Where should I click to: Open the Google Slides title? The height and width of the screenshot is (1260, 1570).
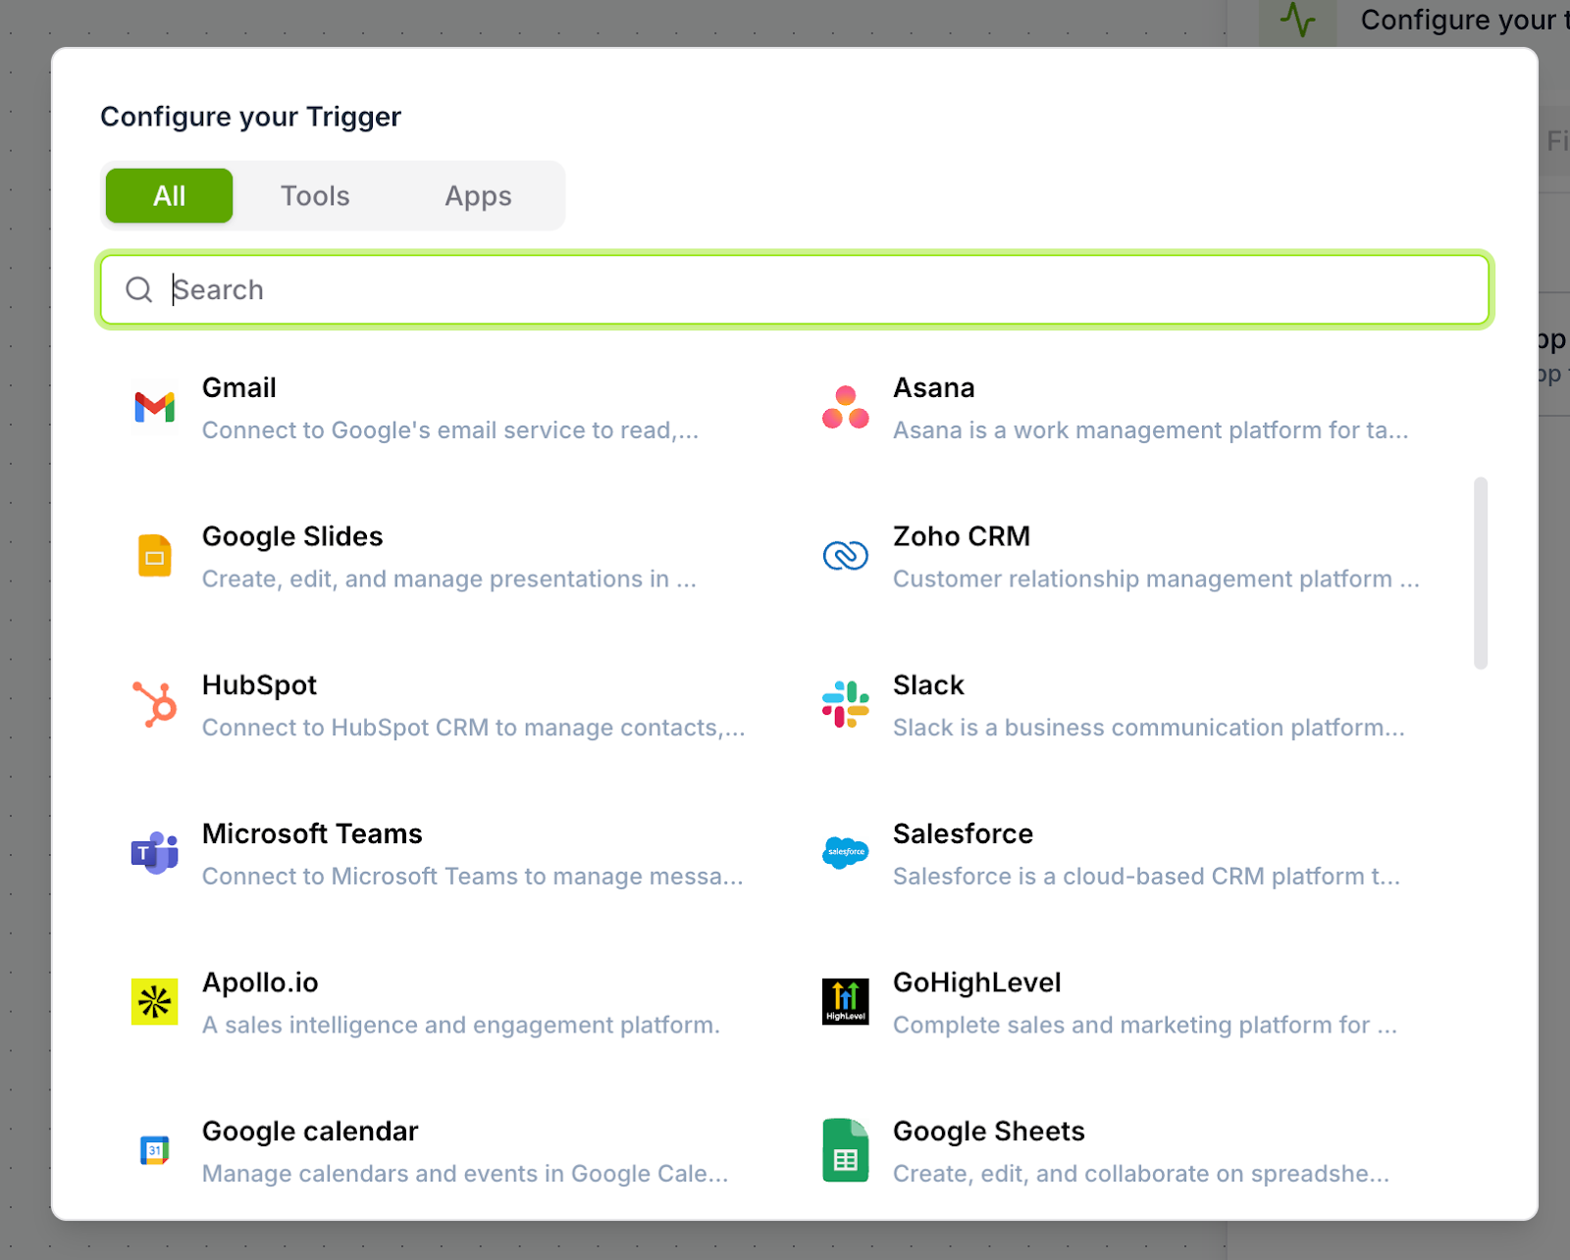292,536
